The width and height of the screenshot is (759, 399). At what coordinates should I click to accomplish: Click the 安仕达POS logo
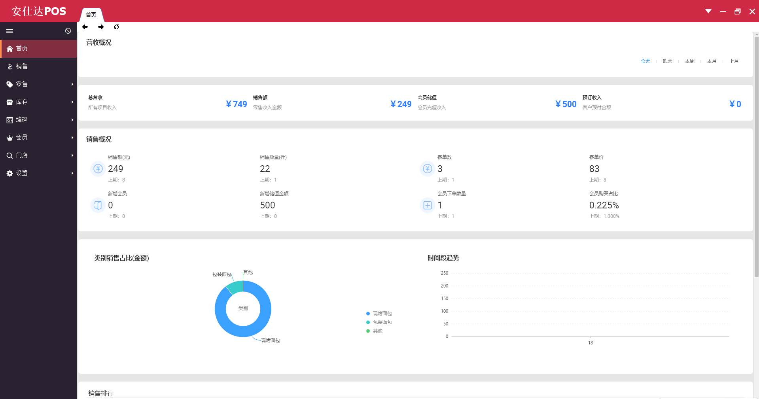coord(39,11)
